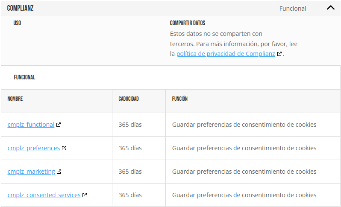
Task: Click the Nombre column header
Action: click(15, 99)
